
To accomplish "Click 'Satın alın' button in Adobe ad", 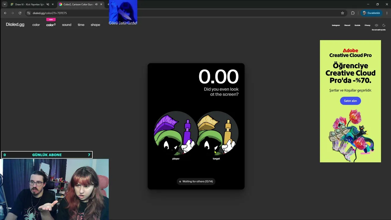I will coord(350,101).
